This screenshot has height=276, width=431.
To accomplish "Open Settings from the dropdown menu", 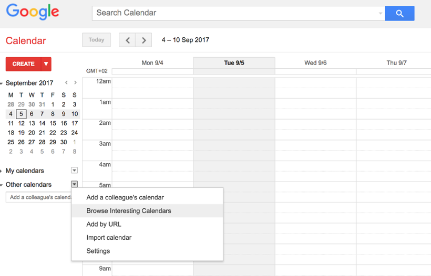I will point(98,251).
